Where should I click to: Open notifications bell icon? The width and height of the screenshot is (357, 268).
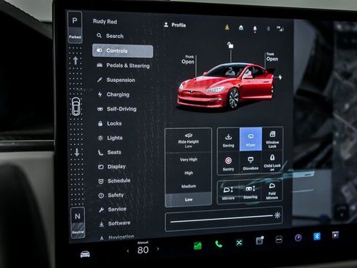coord(255,29)
